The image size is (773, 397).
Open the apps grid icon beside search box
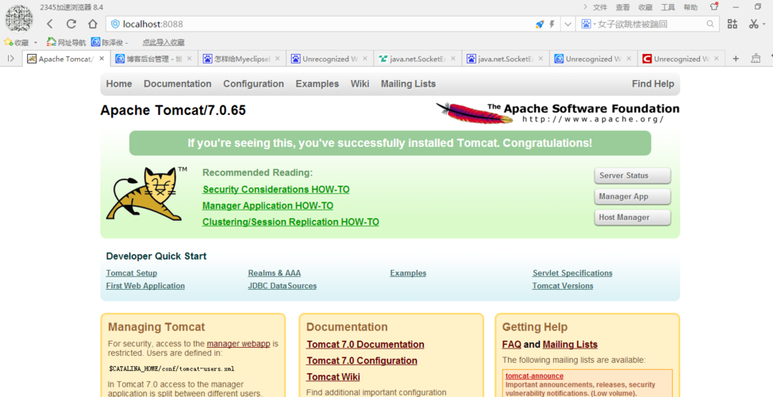(733, 24)
